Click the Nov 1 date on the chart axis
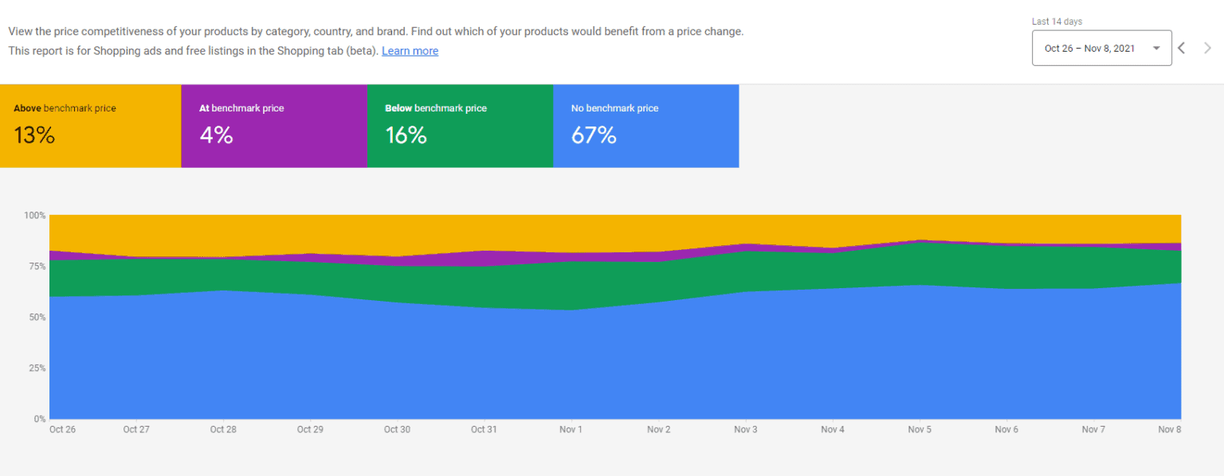1224x476 pixels. point(571,429)
